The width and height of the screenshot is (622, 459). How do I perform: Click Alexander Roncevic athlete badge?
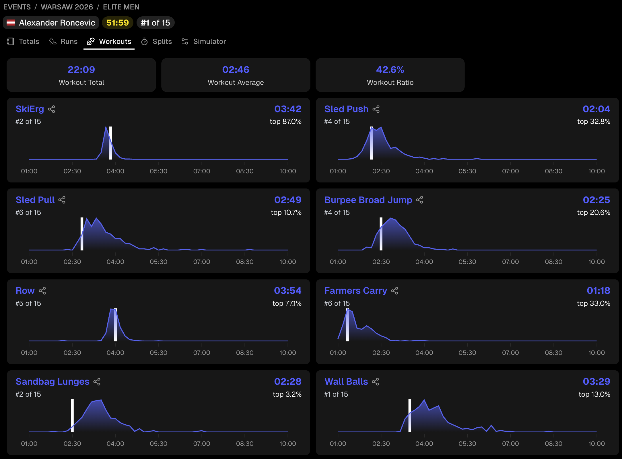pyautogui.click(x=51, y=23)
